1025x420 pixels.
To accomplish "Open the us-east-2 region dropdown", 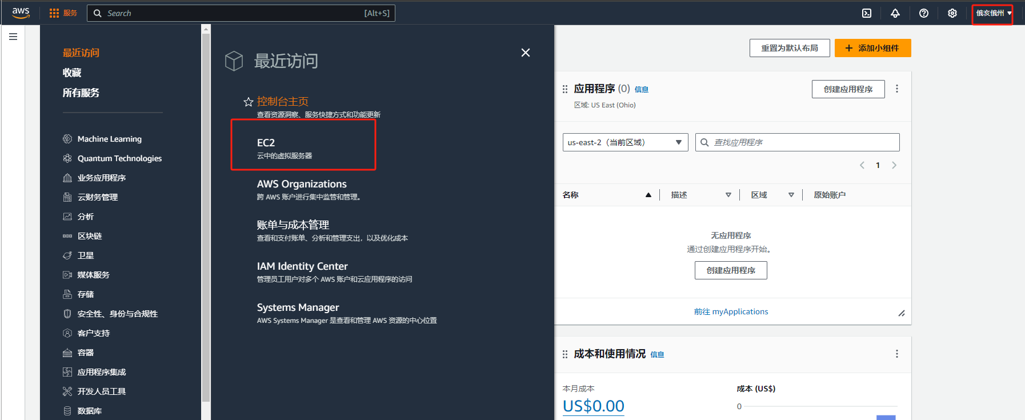I will pyautogui.click(x=625, y=142).
